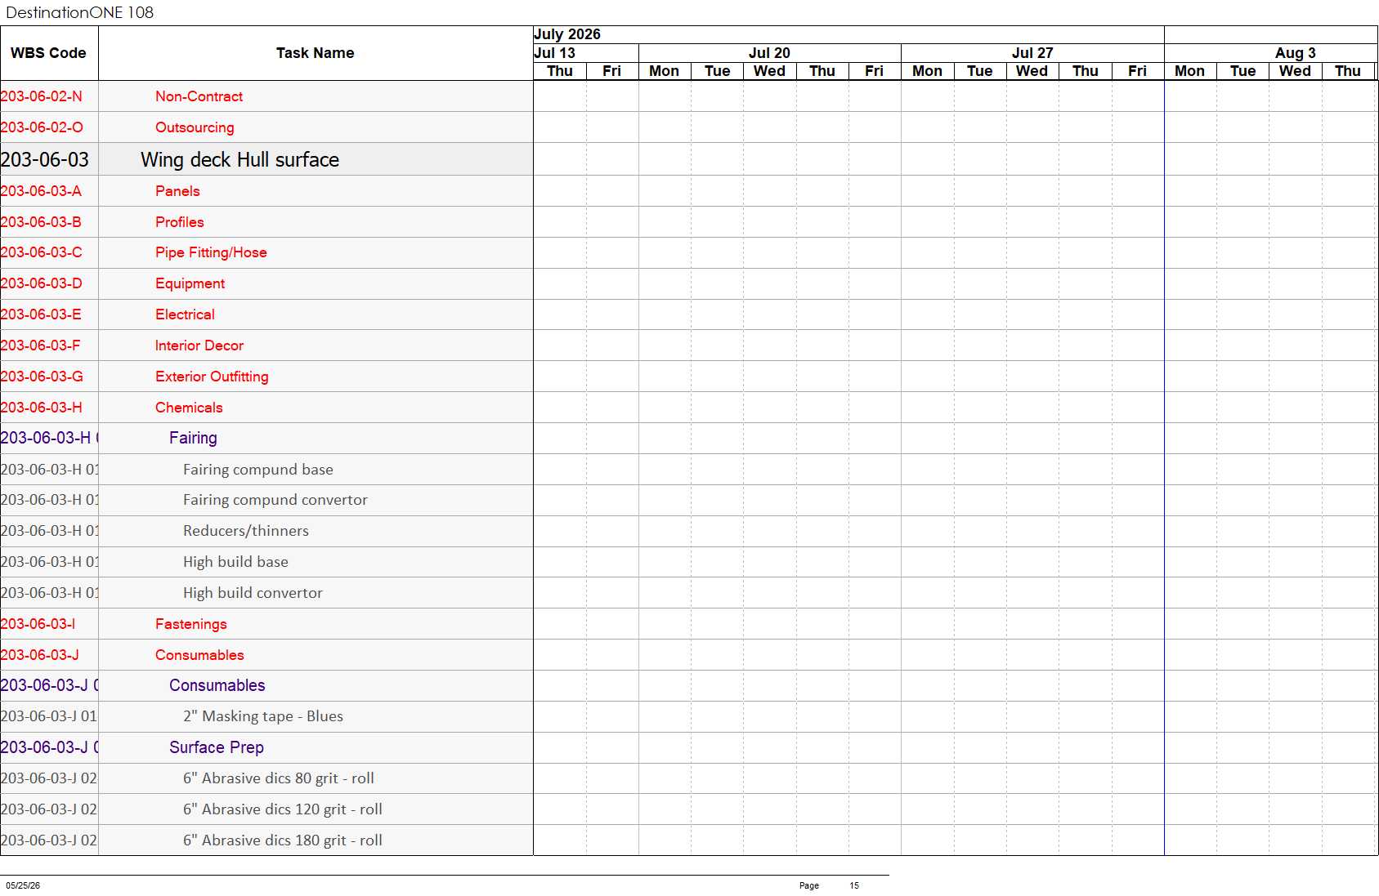Click WBS code 203-06-03-F

point(41,345)
